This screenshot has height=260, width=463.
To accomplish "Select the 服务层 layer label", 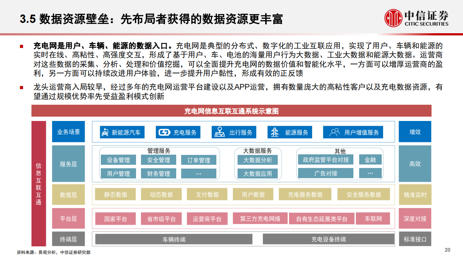I will [x=68, y=164].
